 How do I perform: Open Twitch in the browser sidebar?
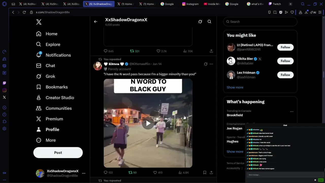click(x=4, y=83)
